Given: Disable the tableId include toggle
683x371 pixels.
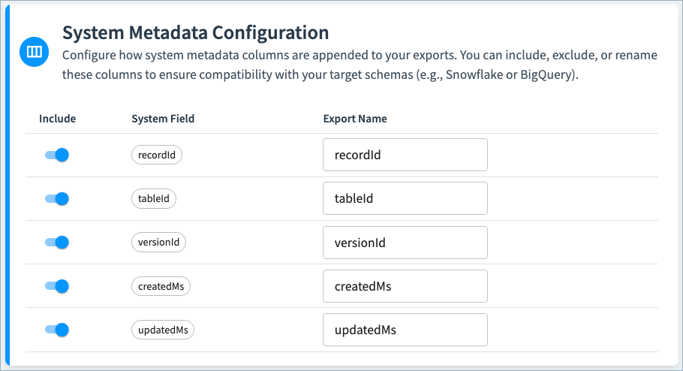Looking at the screenshot, I should (57, 198).
